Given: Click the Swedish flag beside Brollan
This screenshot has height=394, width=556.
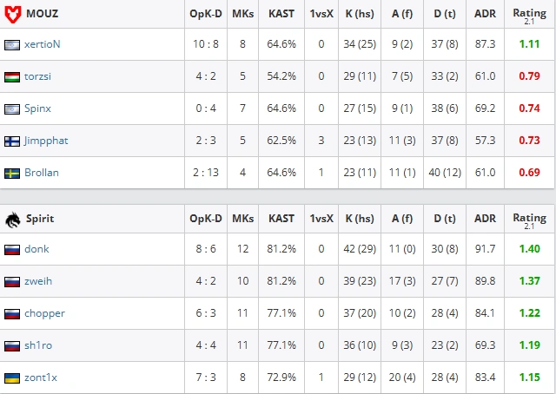Looking at the screenshot, I should coord(12,174).
